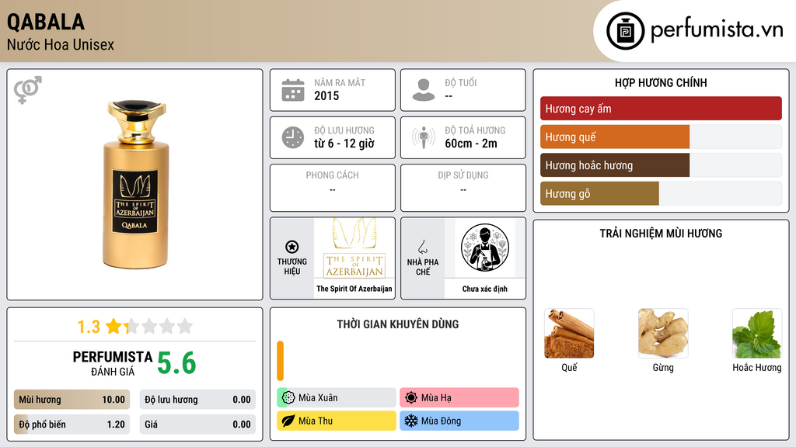Viewport: 796px width, 447px height.
Task: Open The Spirit Of Azerbaijan brand logo
Action: 354,248
